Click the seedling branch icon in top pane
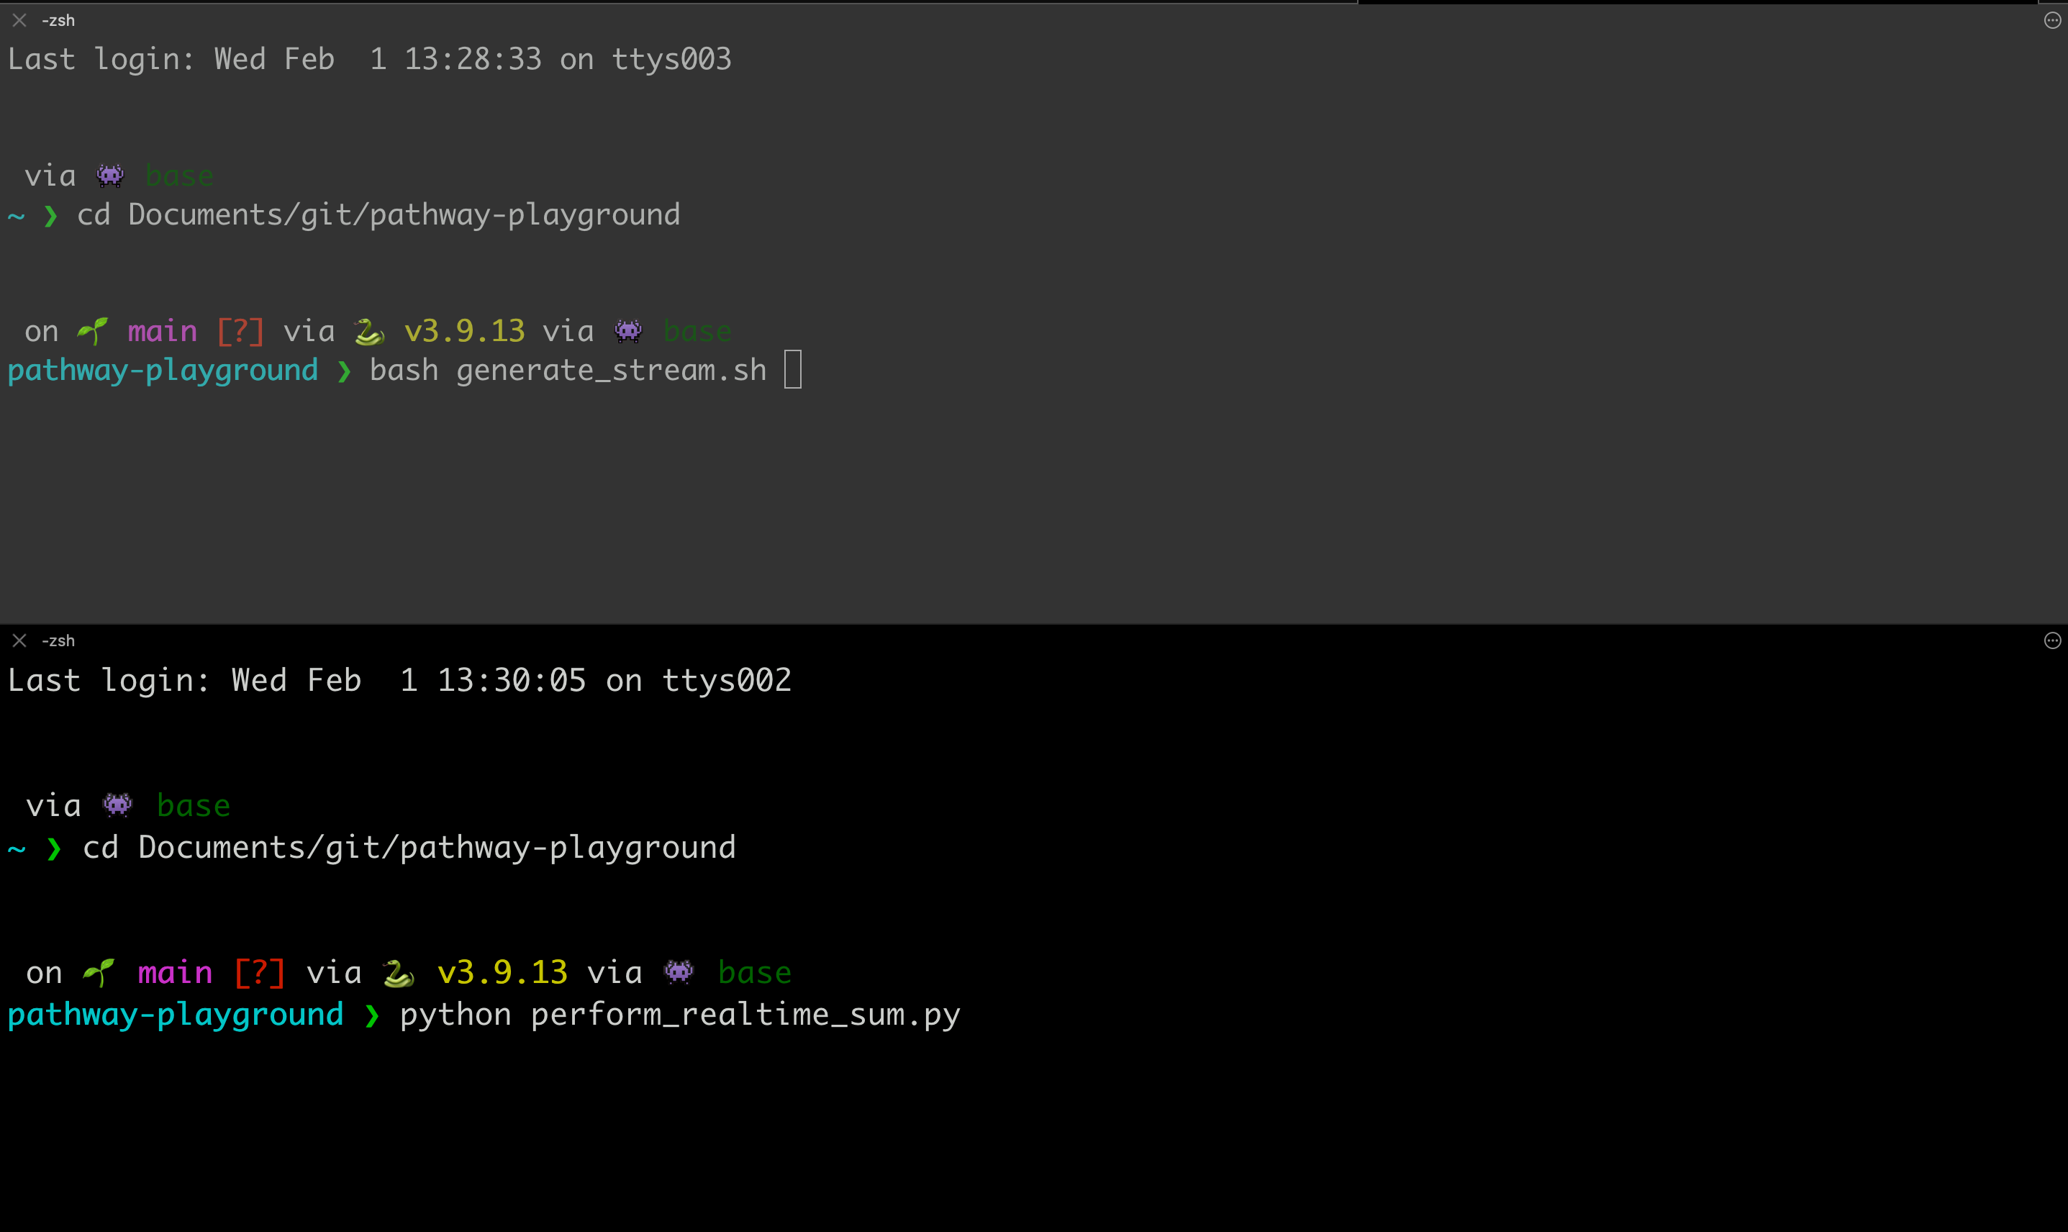 pyautogui.click(x=92, y=331)
